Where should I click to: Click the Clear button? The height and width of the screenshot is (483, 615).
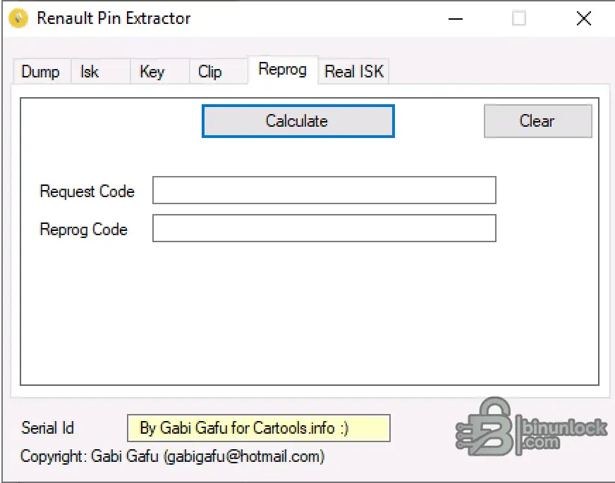pos(537,121)
